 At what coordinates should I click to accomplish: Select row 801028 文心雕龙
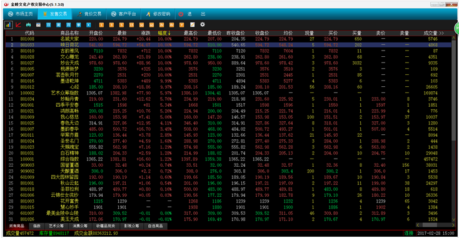pyautogui.click(x=228, y=57)
